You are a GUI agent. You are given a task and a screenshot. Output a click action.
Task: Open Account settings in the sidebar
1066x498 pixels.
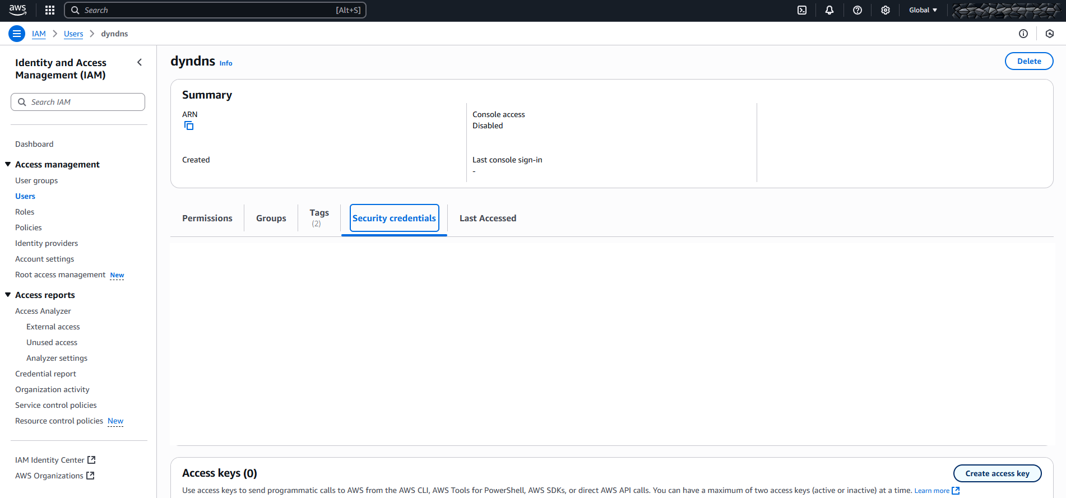[x=45, y=259]
